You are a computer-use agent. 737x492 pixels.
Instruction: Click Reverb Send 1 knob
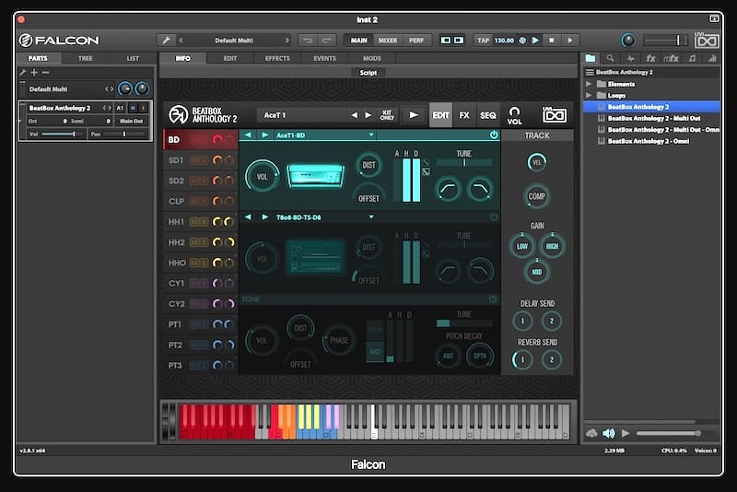521,359
